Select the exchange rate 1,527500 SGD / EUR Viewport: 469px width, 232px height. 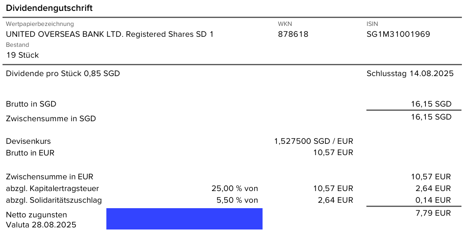click(313, 141)
